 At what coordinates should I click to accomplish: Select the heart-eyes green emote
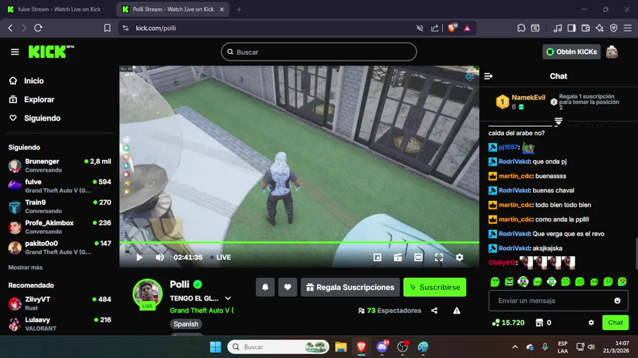click(622, 281)
